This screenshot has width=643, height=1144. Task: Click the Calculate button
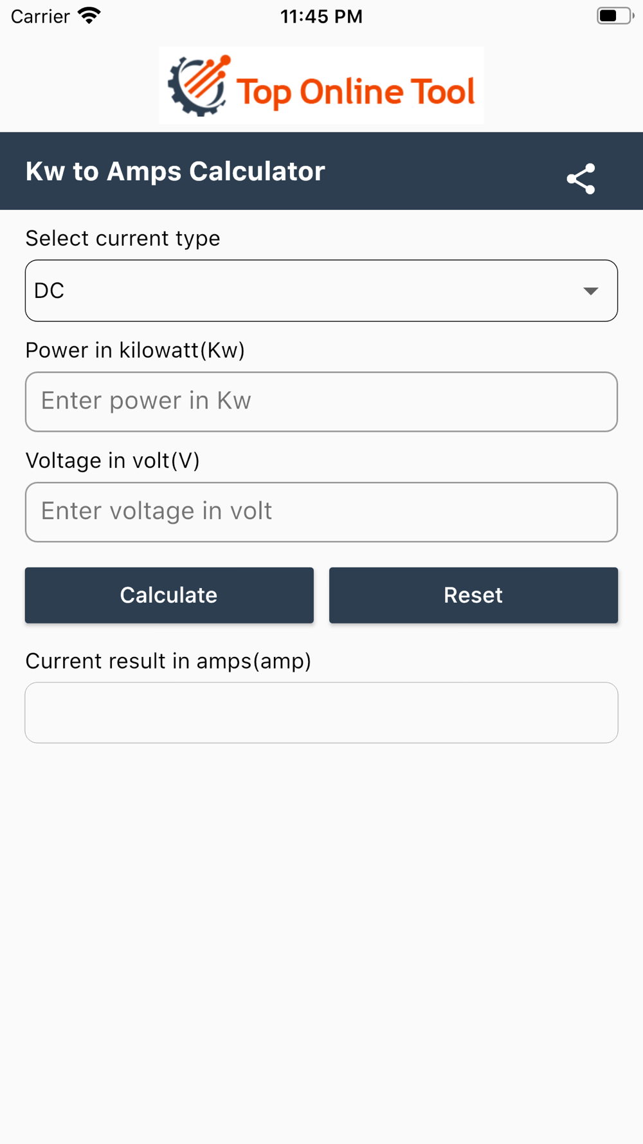pos(169,595)
